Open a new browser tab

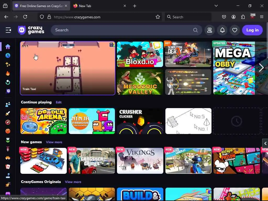pos(135,6)
